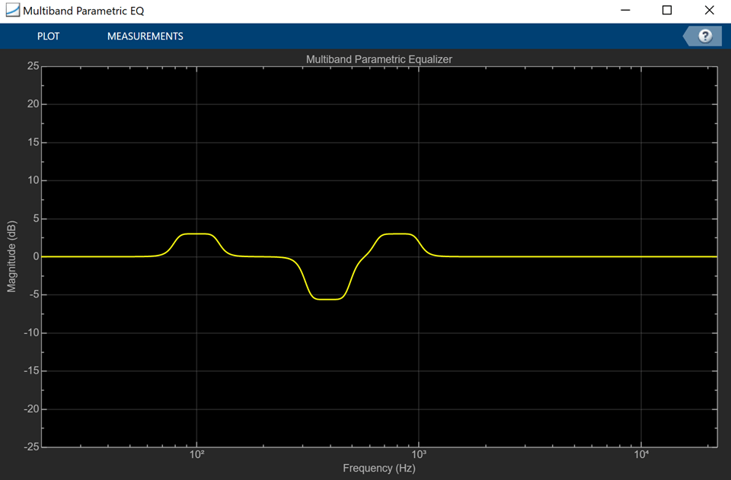
Task: Maximize the Multiband Parametric EQ window
Action: (x=666, y=11)
